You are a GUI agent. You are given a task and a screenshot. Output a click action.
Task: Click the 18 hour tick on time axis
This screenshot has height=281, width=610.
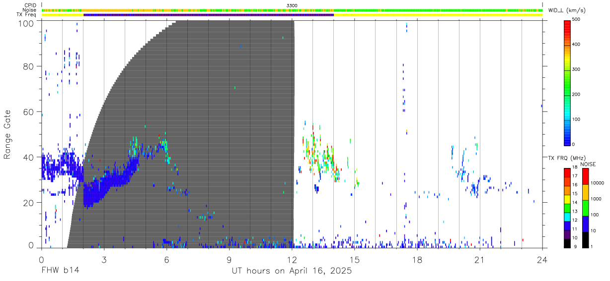point(417,259)
